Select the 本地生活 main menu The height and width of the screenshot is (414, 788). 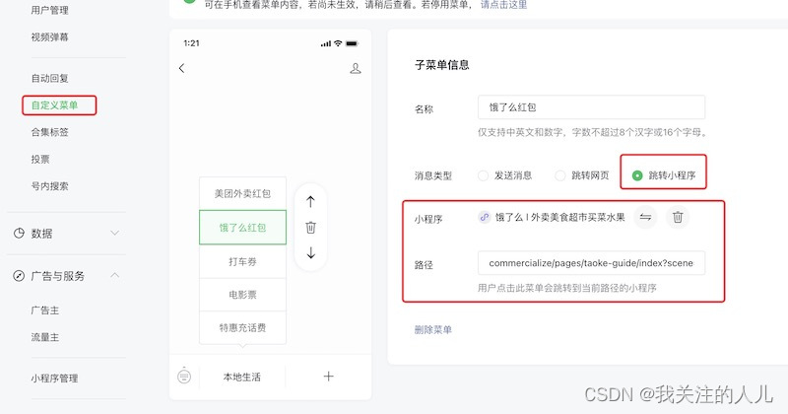coord(242,377)
